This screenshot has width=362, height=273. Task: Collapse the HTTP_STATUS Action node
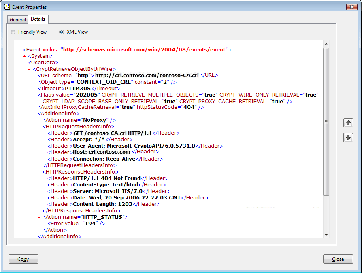39,217
